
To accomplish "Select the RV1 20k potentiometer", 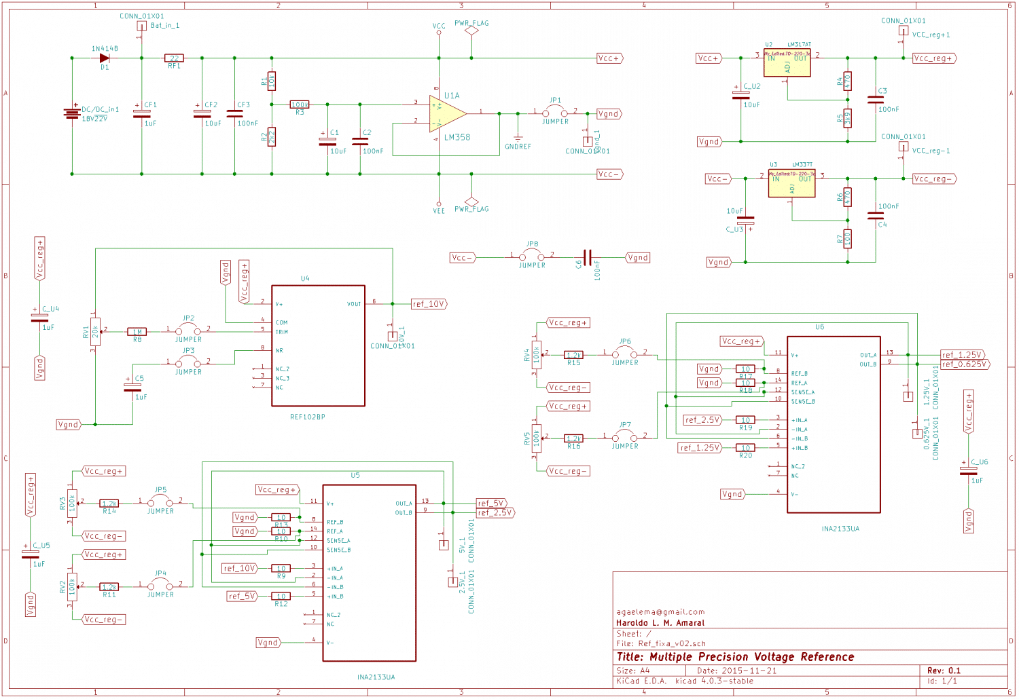I will [x=95, y=332].
